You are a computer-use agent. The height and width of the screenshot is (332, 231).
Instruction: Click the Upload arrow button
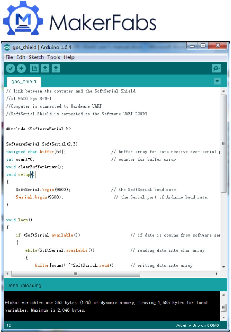pos(21,68)
